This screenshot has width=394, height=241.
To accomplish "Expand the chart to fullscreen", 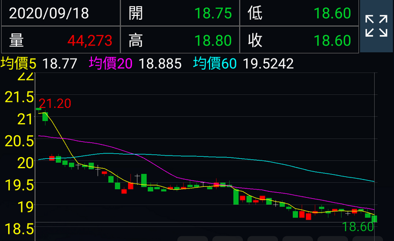I will pyautogui.click(x=376, y=26).
